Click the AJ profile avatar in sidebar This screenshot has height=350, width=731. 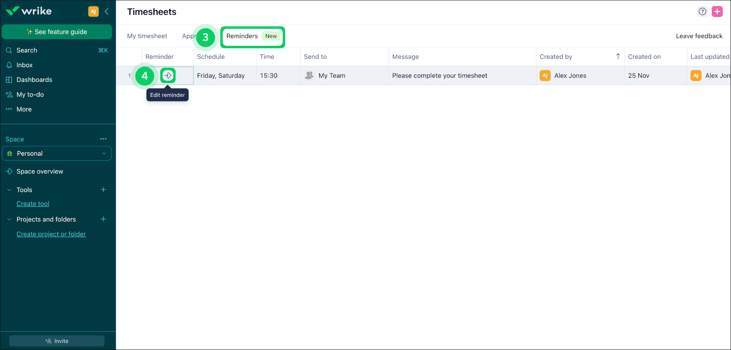click(x=93, y=11)
